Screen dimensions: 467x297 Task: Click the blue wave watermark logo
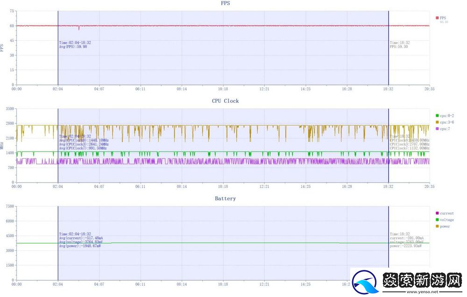(366, 283)
